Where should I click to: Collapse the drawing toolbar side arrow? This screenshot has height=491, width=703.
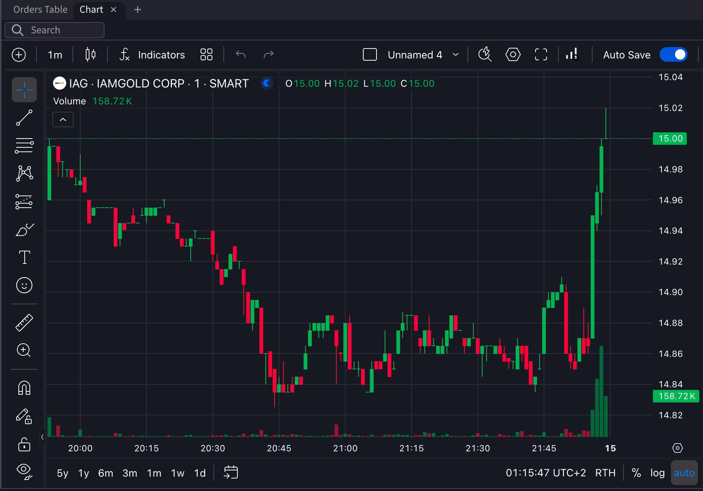[42, 437]
